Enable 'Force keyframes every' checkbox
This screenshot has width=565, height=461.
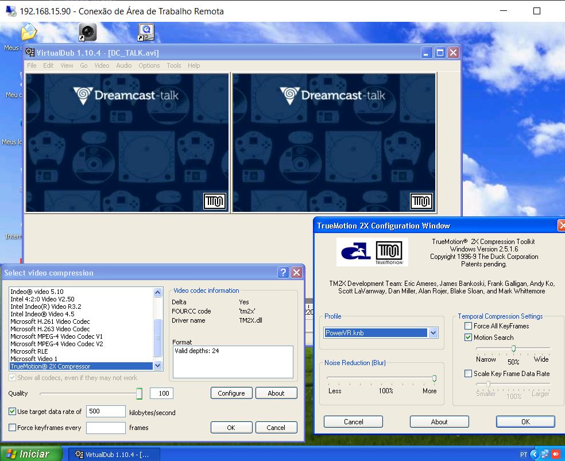click(12, 428)
